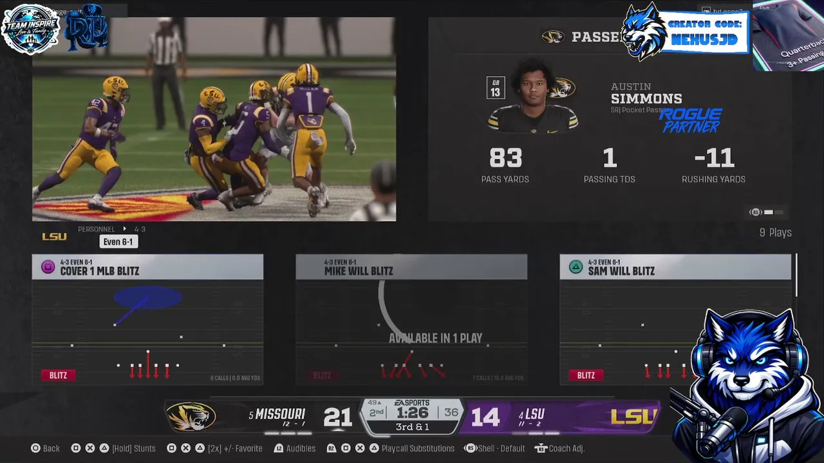This screenshot has height=463, width=824.
Task: Click the [2x] +/- Favorite label
Action: point(234,448)
